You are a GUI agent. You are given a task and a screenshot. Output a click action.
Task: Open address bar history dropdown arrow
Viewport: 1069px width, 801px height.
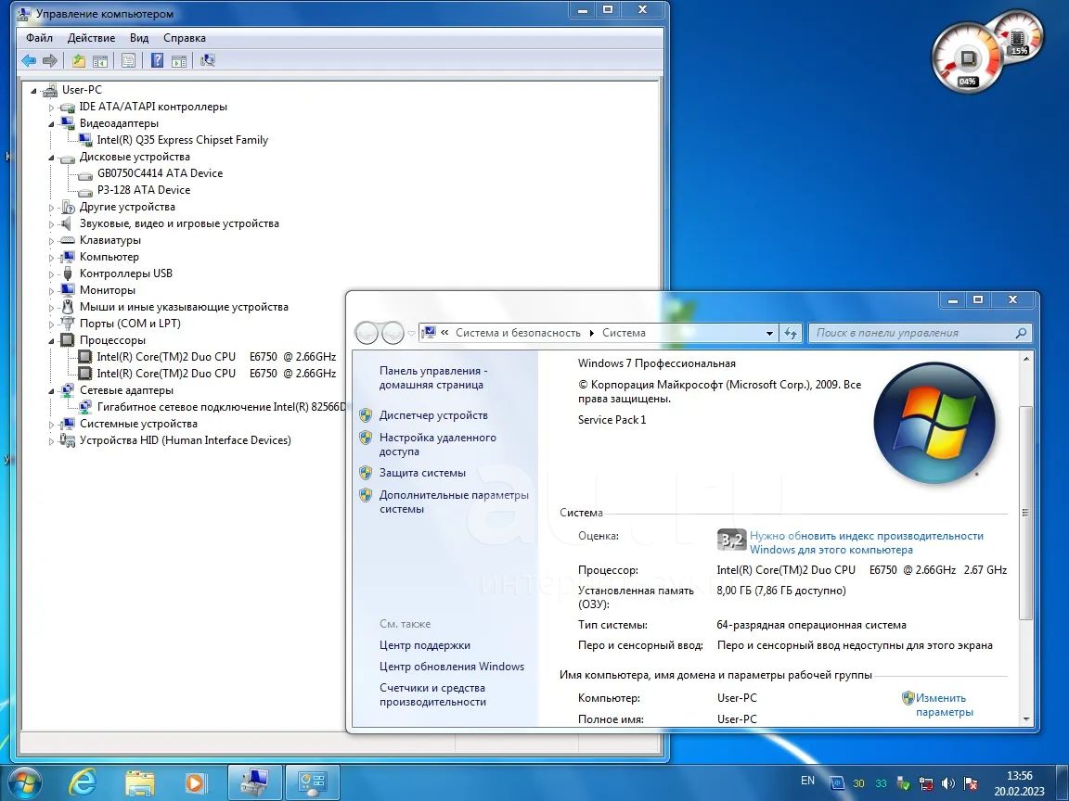click(769, 333)
